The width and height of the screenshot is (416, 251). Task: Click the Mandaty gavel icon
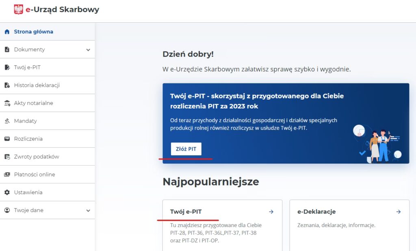click(x=7, y=121)
